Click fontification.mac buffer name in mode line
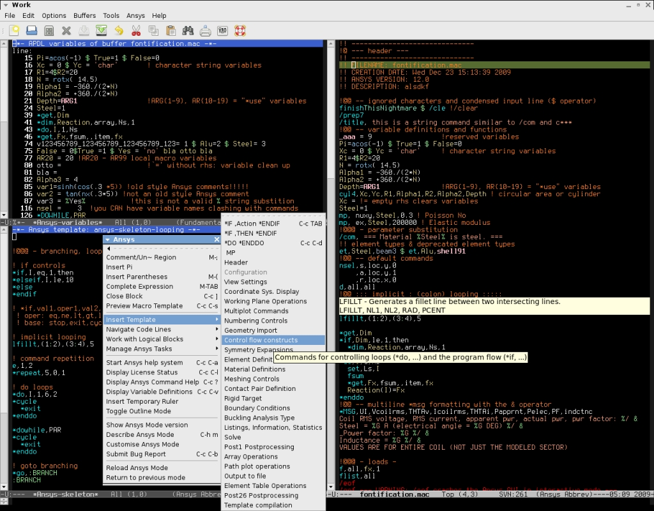Screen dimensions: 654x511 pyautogui.click(x=394, y=494)
